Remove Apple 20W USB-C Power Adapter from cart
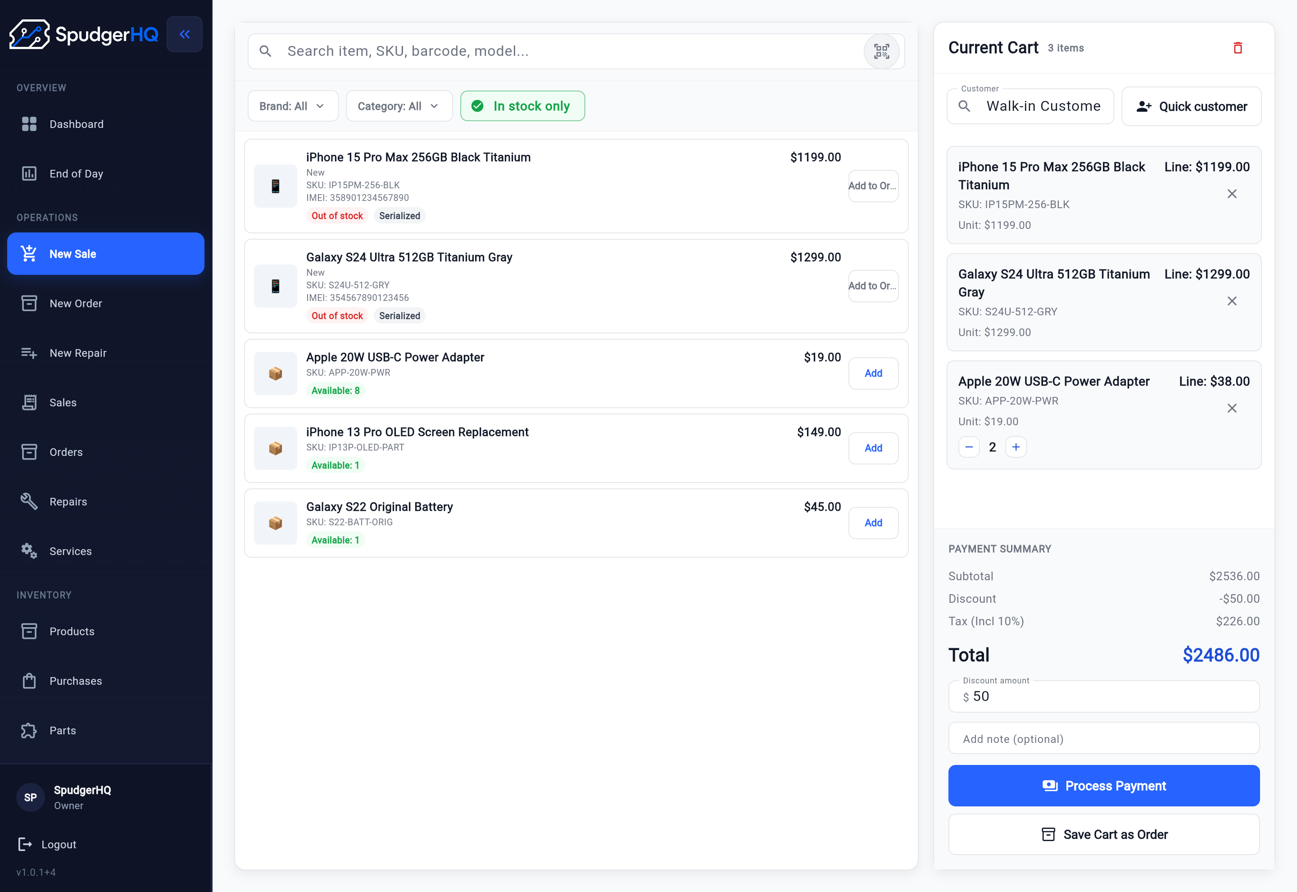The height and width of the screenshot is (892, 1297). (x=1232, y=409)
